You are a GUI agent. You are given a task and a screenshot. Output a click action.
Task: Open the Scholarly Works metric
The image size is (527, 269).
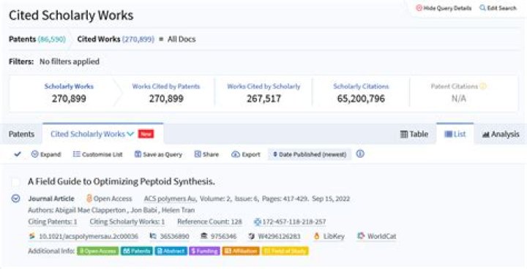[x=69, y=93]
